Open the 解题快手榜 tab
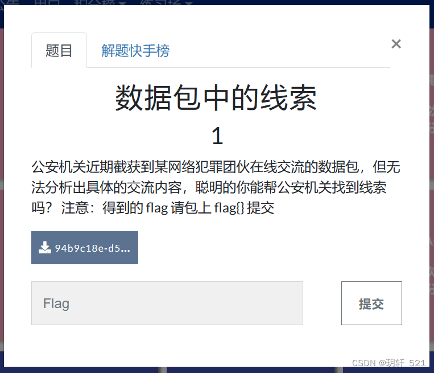 click(x=135, y=51)
